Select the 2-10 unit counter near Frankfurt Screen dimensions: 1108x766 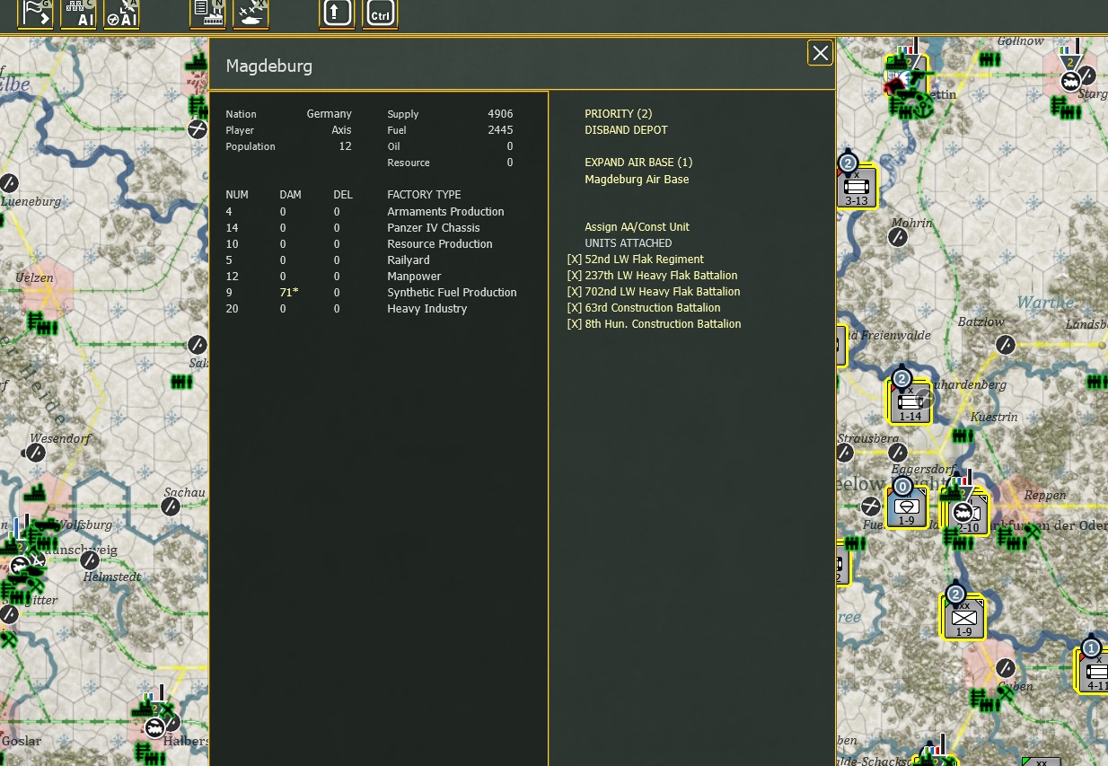tap(967, 515)
